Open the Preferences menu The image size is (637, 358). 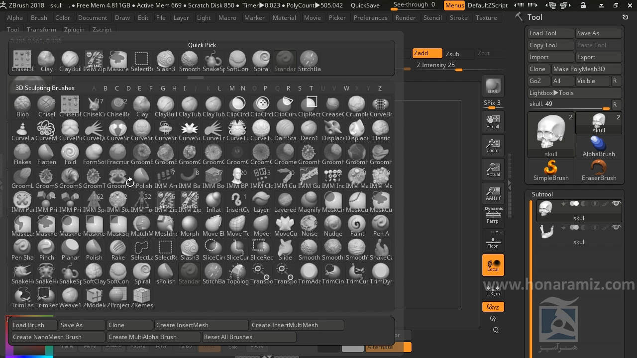(x=370, y=17)
